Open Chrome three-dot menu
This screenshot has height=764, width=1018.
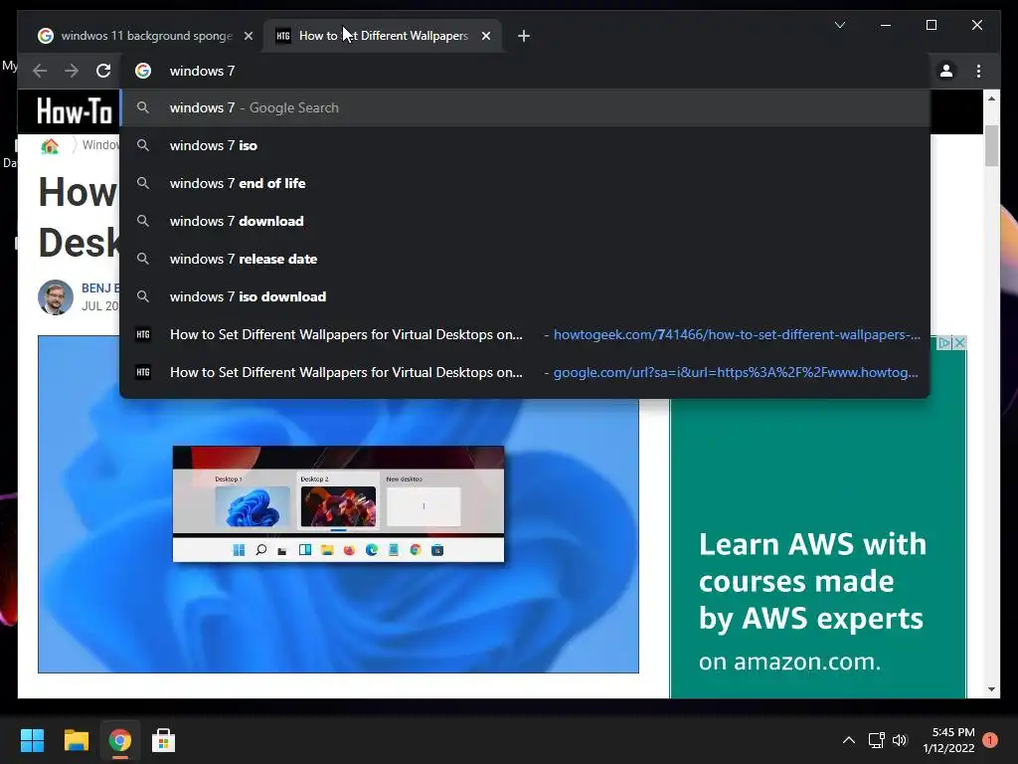pyautogui.click(x=978, y=71)
